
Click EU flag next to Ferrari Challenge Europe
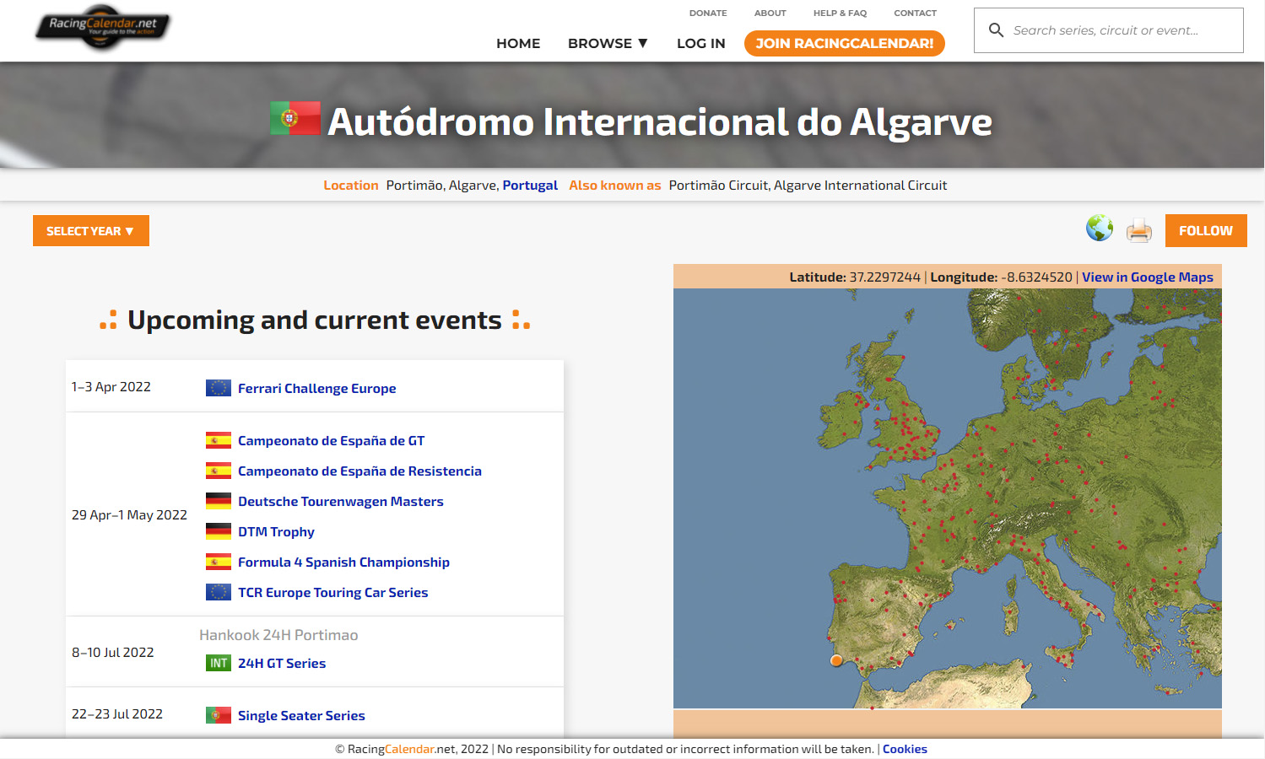point(219,388)
